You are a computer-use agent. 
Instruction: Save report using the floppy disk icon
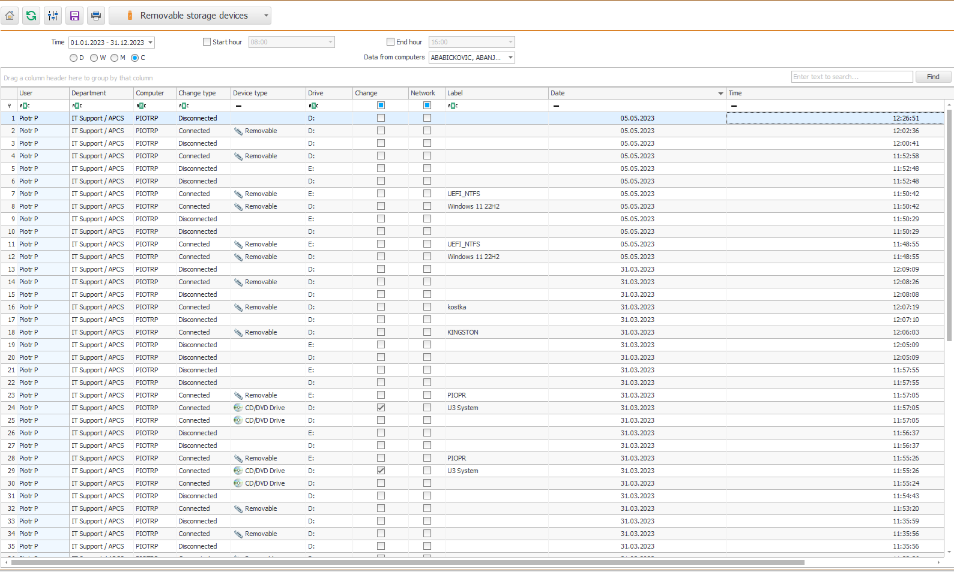(74, 16)
